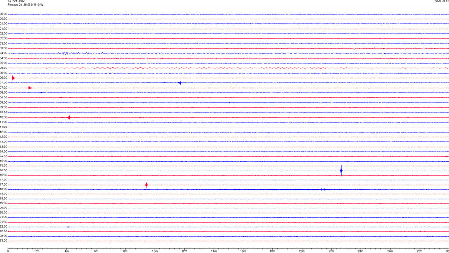Click the 02:00 time label

click(4, 34)
